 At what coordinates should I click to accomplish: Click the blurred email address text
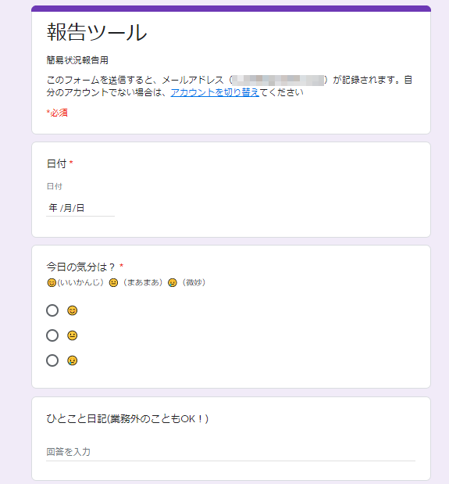278,80
